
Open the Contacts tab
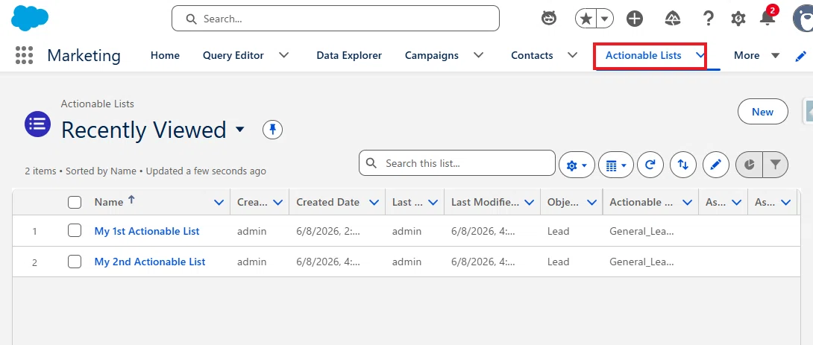point(532,55)
